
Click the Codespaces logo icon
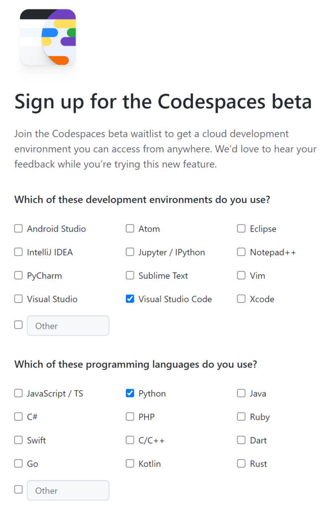48,37
